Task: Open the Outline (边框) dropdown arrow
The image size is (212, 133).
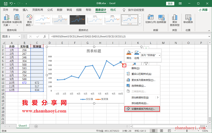Action: pos(140,52)
